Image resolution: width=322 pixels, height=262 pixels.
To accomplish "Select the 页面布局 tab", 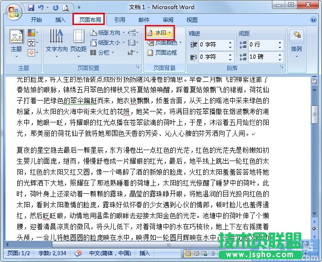I will click(90, 20).
